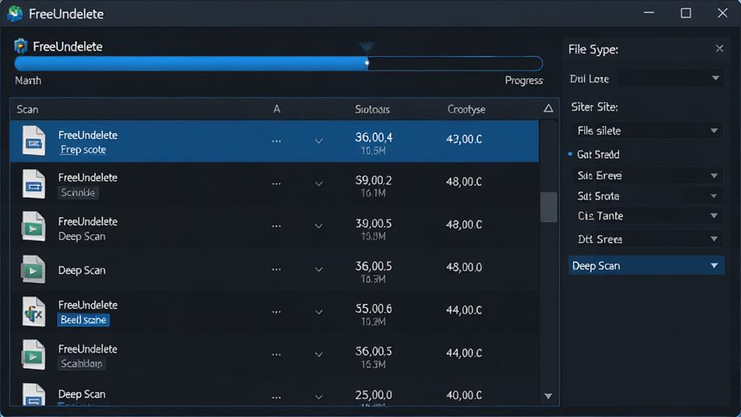Open ellipsis menu of 36,00.5 Deep Scan row
The height and width of the screenshot is (417, 741).
(276, 269)
